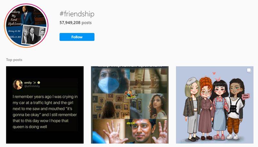This screenshot has width=258, height=147.
Task: Click emily's round avatar in the tweet
Action: click(18, 85)
